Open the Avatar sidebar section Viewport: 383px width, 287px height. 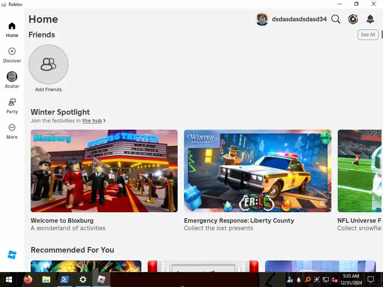(12, 80)
